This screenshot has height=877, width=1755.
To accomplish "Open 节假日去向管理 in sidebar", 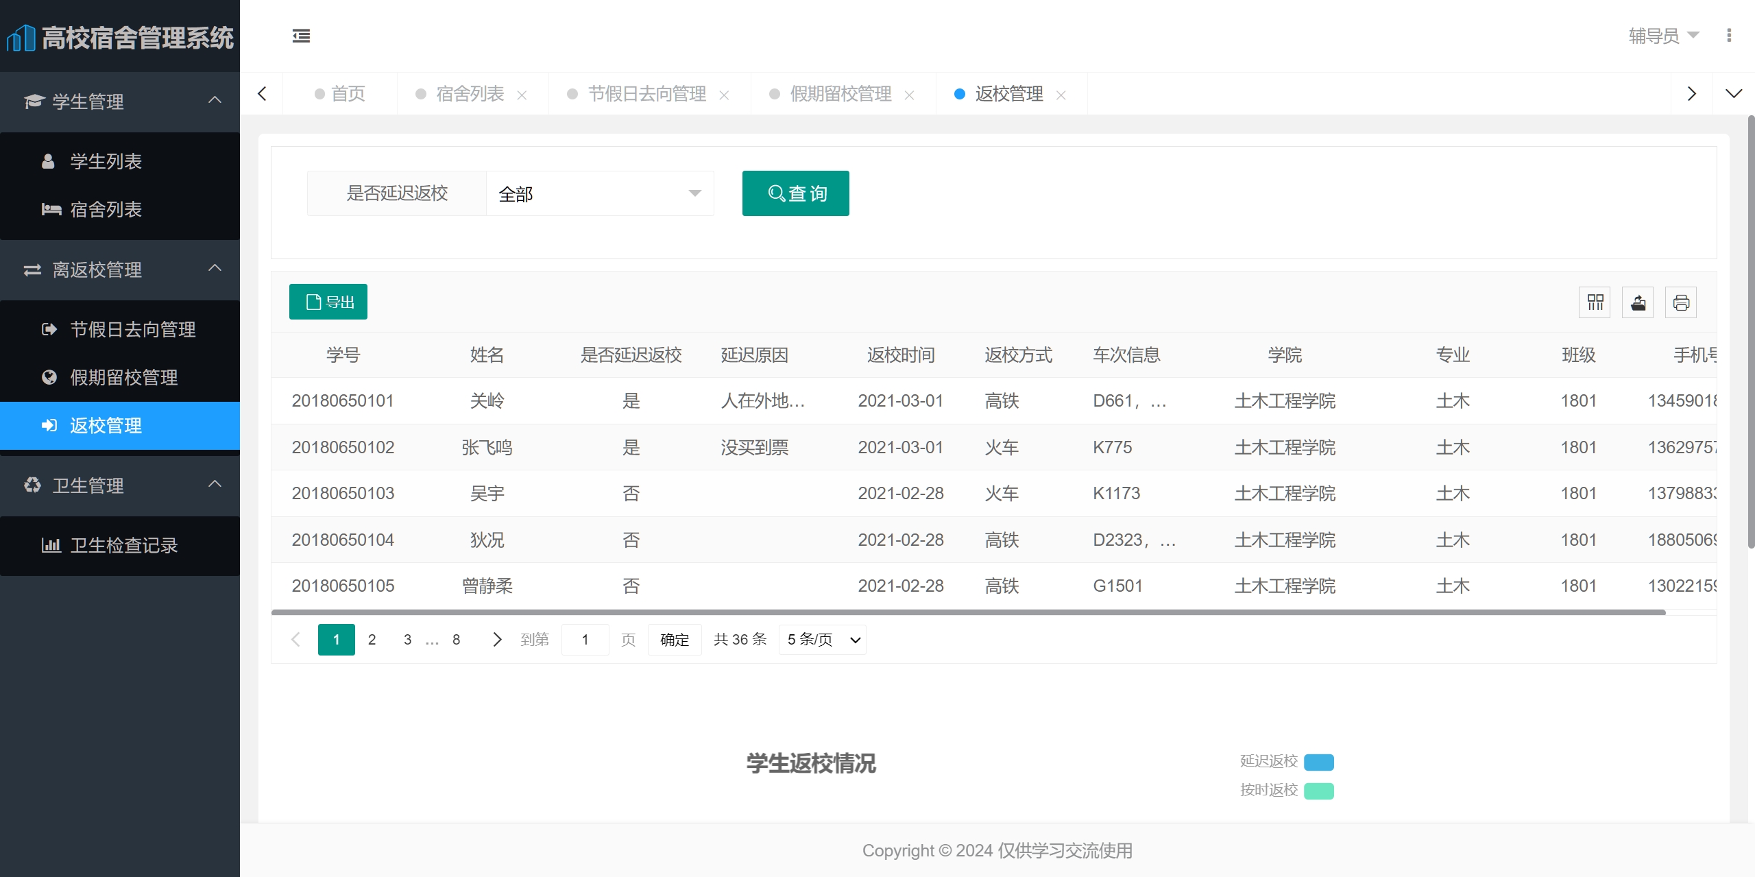I will [x=120, y=329].
